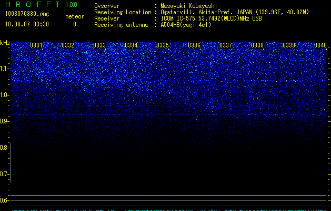Click the 0334 time marker
This screenshot has width=331, height=211.
[x=131, y=45]
